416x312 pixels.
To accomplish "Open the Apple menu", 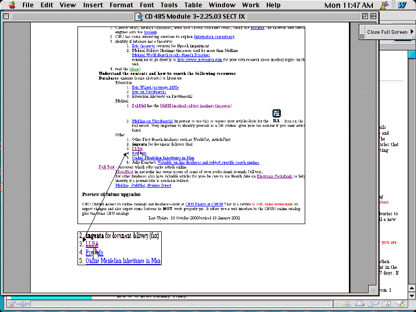I will (11, 5).
